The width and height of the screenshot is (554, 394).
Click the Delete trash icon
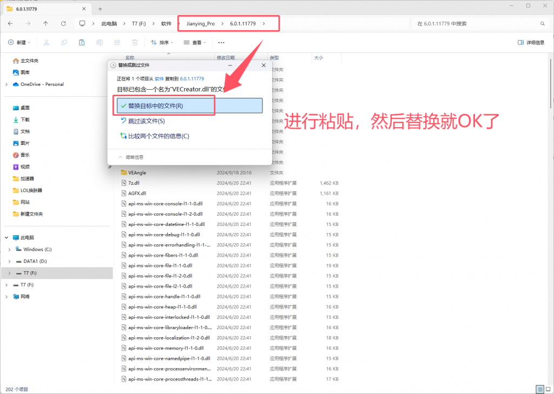pos(135,42)
